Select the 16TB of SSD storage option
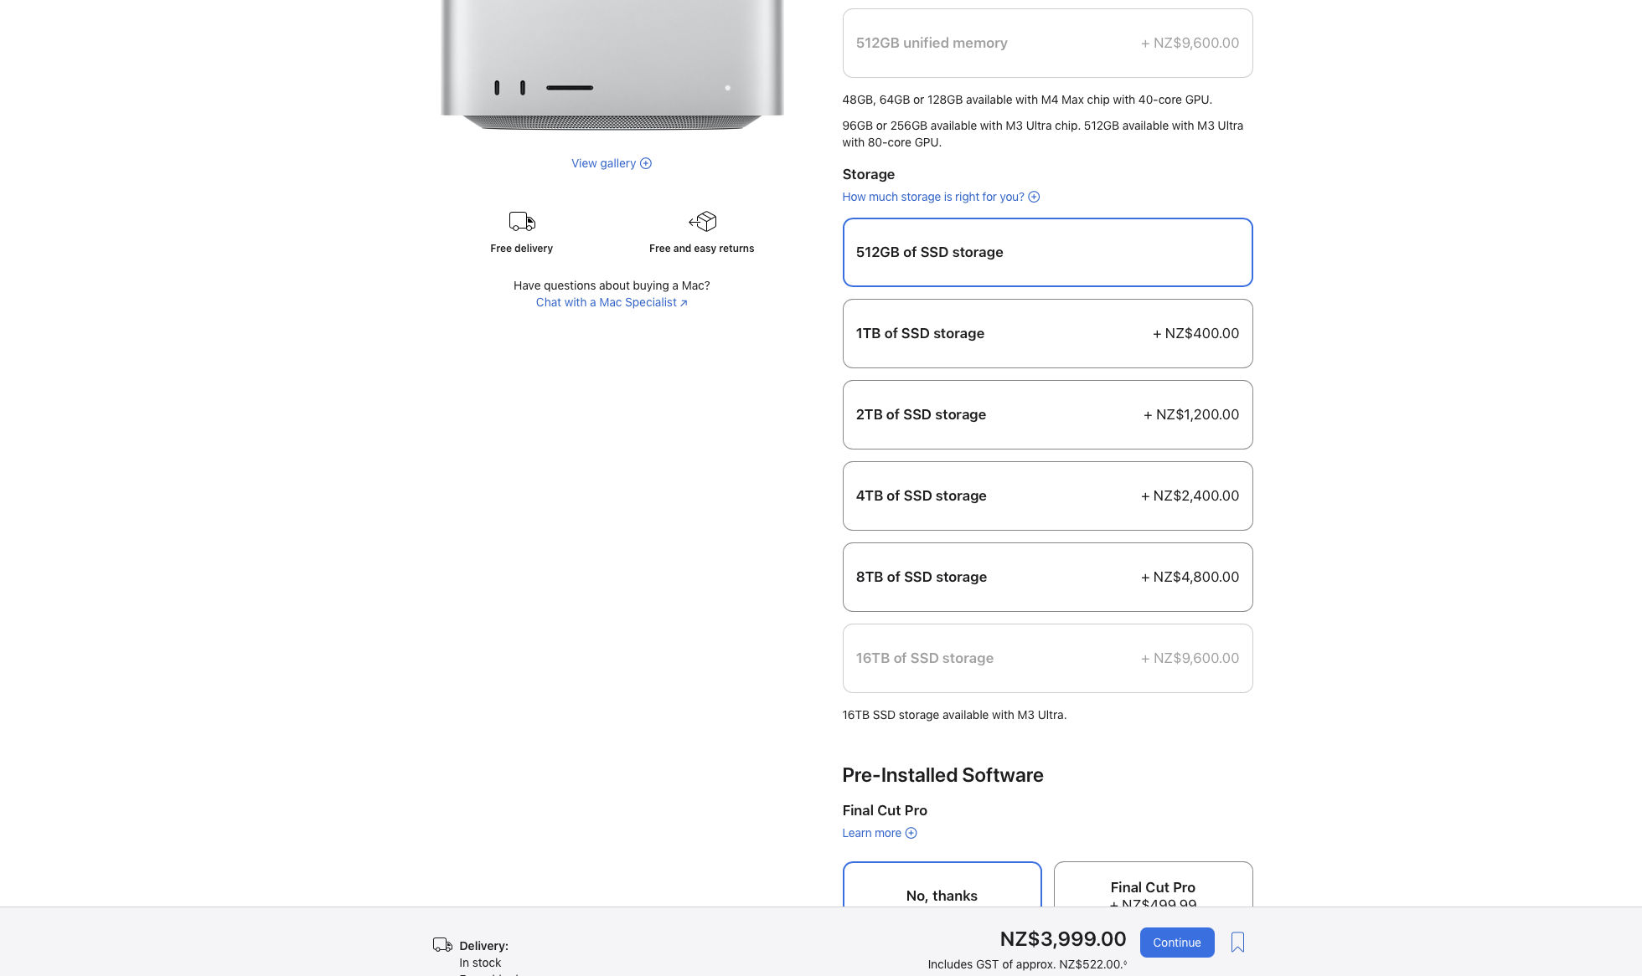Image resolution: width=1642 pixels, height=976 pixels. [1047, 658]
